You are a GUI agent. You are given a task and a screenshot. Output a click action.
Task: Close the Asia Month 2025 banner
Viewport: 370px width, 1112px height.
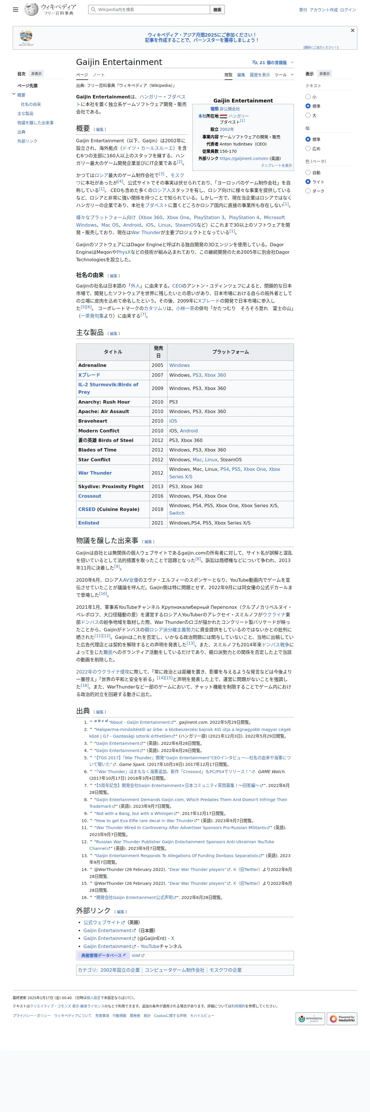point(352,30)
